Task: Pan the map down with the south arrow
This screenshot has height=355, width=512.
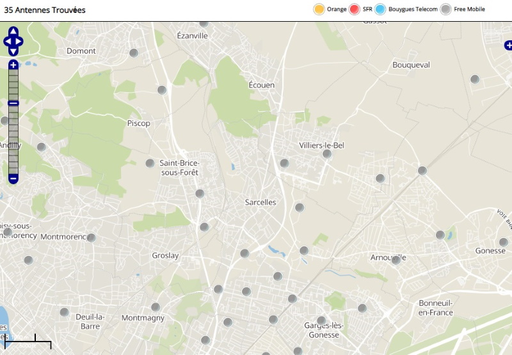Action: point(13,52)
